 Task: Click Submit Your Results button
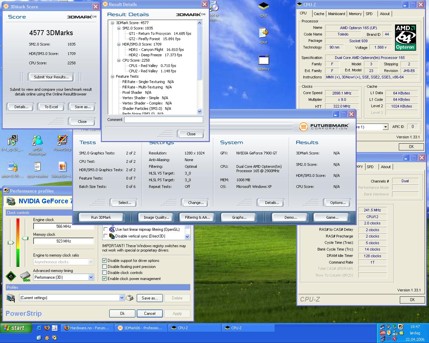tap(51, 77)
